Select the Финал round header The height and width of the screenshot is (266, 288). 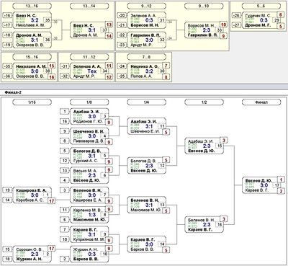pos(261,102)
